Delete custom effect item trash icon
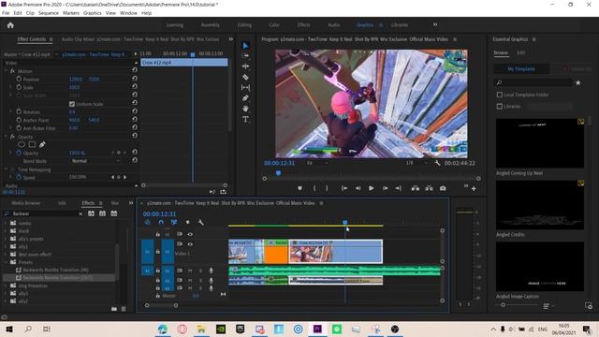The height and width of the screenshot is (337, 599). pos(124,309)
